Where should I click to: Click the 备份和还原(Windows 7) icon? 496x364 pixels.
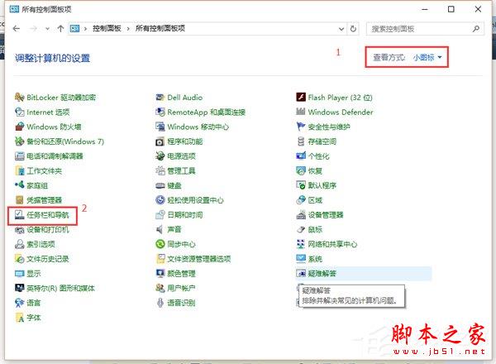19,141
